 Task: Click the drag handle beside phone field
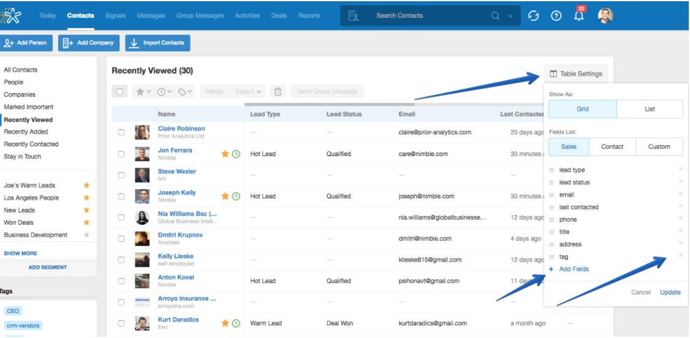pos(552,219)
